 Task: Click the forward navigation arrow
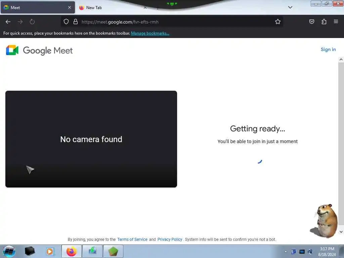click(x=20, y=22)
